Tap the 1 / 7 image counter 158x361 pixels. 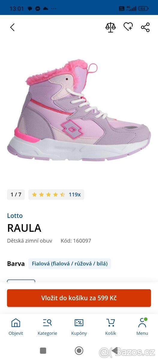(16, 195)
